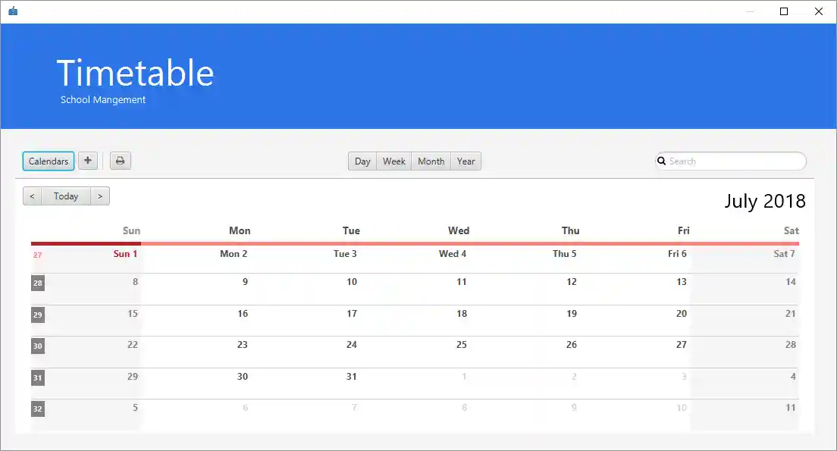Select week number 30 badge
Screen dimensions: 837x451
(38, 346)
